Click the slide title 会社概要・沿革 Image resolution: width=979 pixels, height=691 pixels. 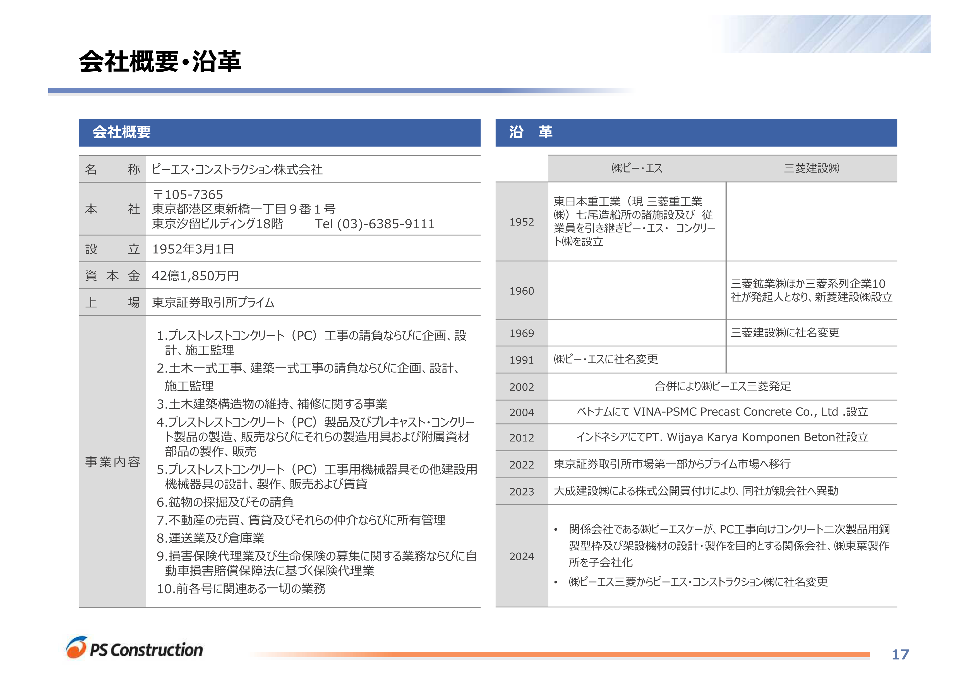tap(160, 61)
